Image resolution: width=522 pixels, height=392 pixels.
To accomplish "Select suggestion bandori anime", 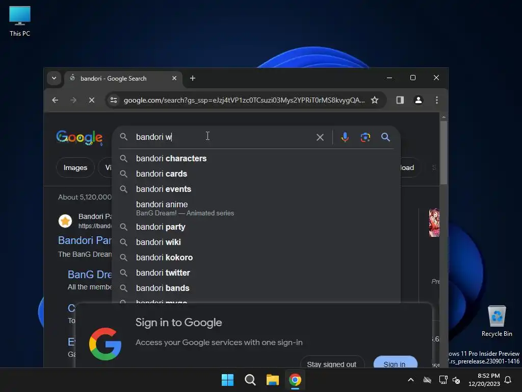I will (x=256, y=208).
